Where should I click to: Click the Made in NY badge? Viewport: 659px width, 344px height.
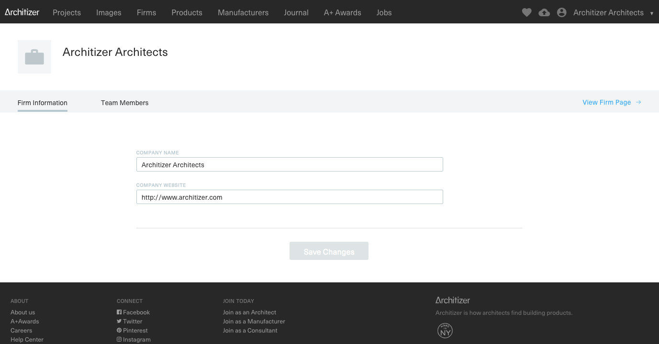[x=445, y=331]
